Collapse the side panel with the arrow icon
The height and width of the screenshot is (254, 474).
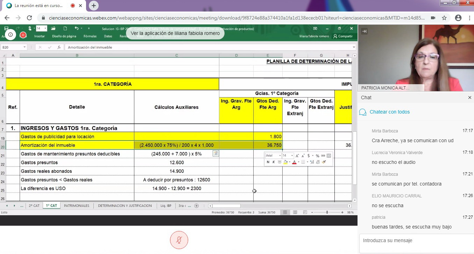(x=364, y=31)
